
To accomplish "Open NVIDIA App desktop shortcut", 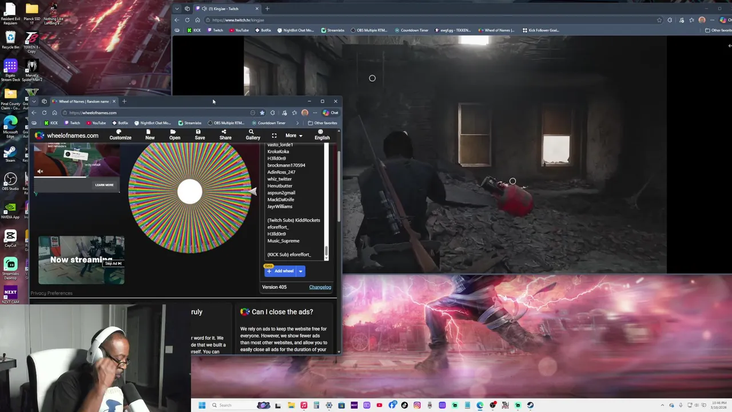I will pyautogui.click(x=10, y=210).
